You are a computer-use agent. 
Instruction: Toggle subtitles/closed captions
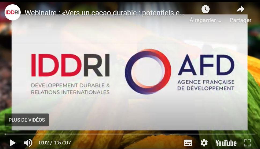pos(188,143)
